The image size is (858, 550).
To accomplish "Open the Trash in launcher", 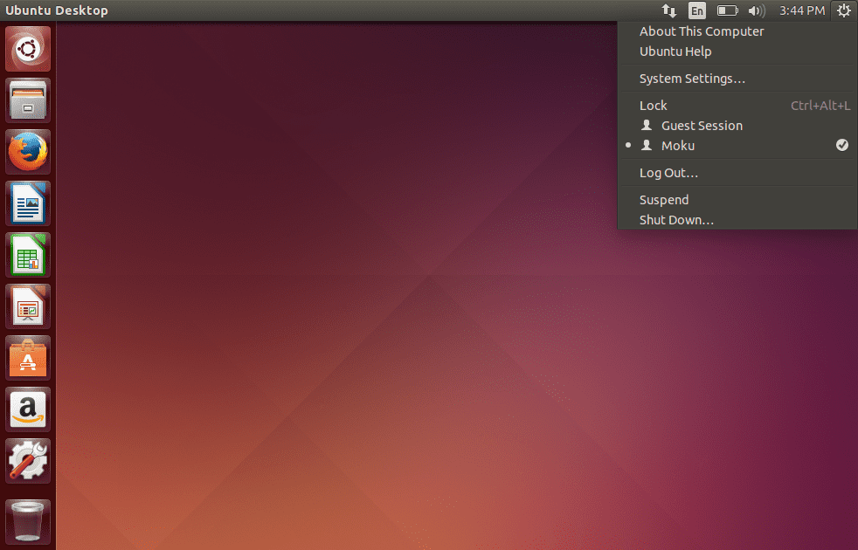I will (28, 522).
